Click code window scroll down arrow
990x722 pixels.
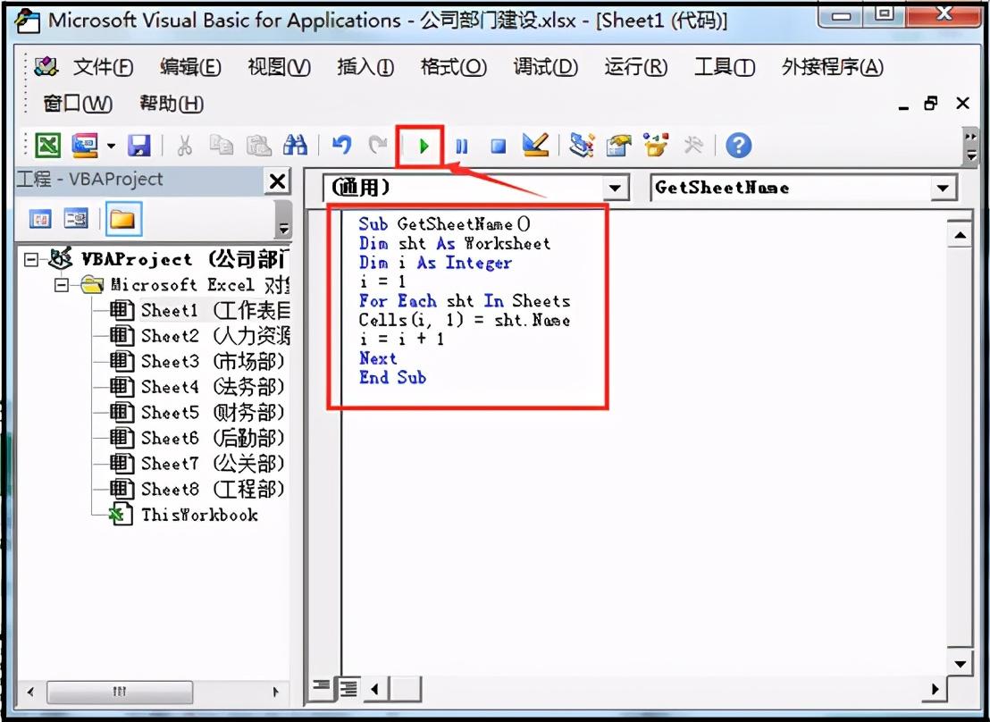coord(961,663)
